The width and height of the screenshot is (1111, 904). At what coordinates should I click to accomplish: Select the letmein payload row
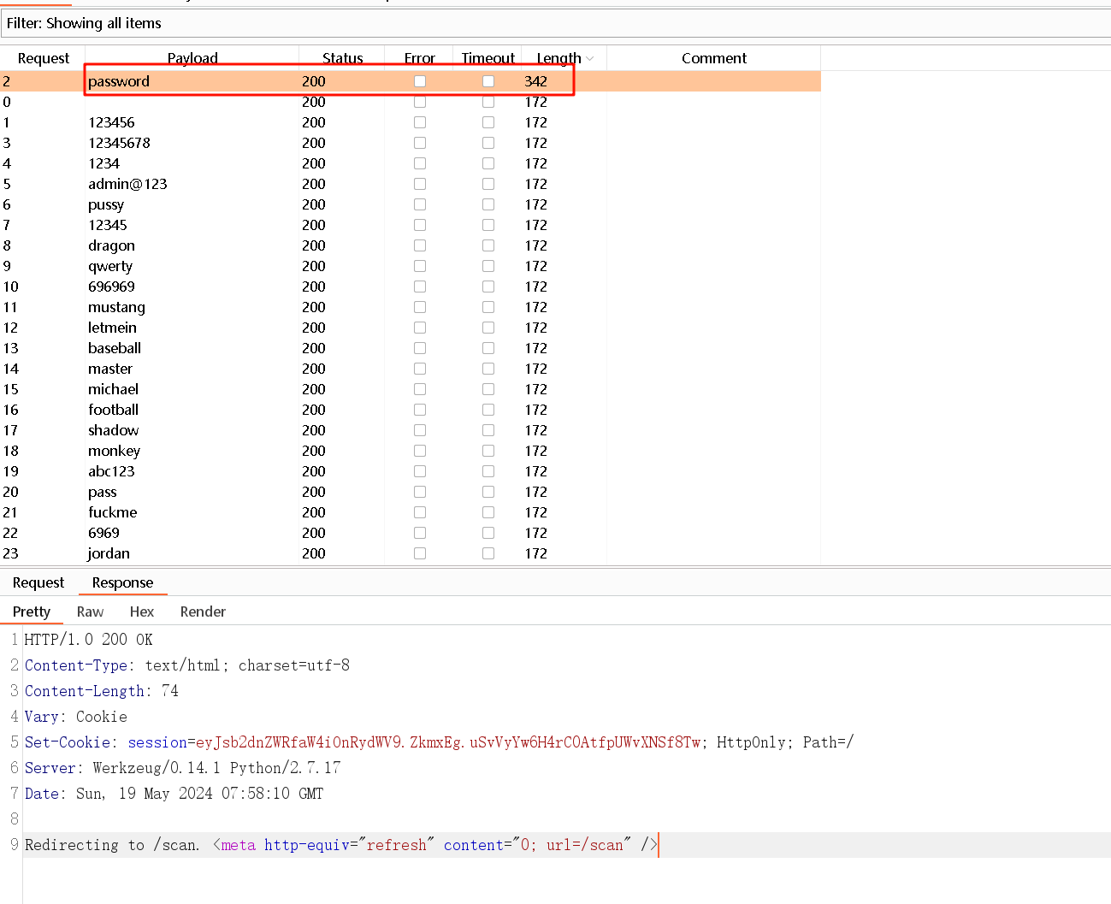[411, 328]
